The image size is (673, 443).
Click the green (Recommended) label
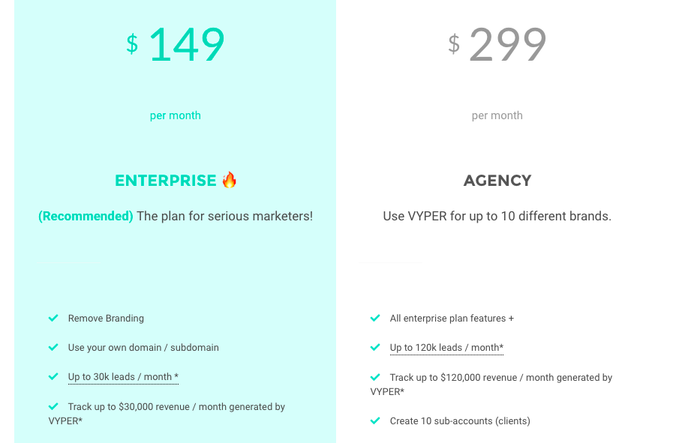86,216
